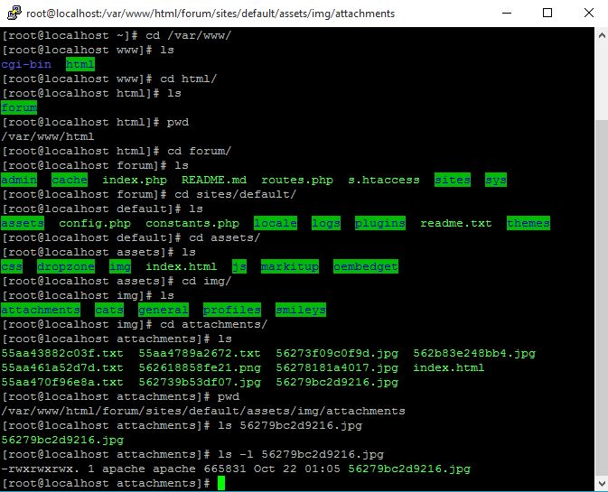Viewport: 608px width, 492px height.
Task: Click the blue cgi-bin directory name
Action: (26, 64)
